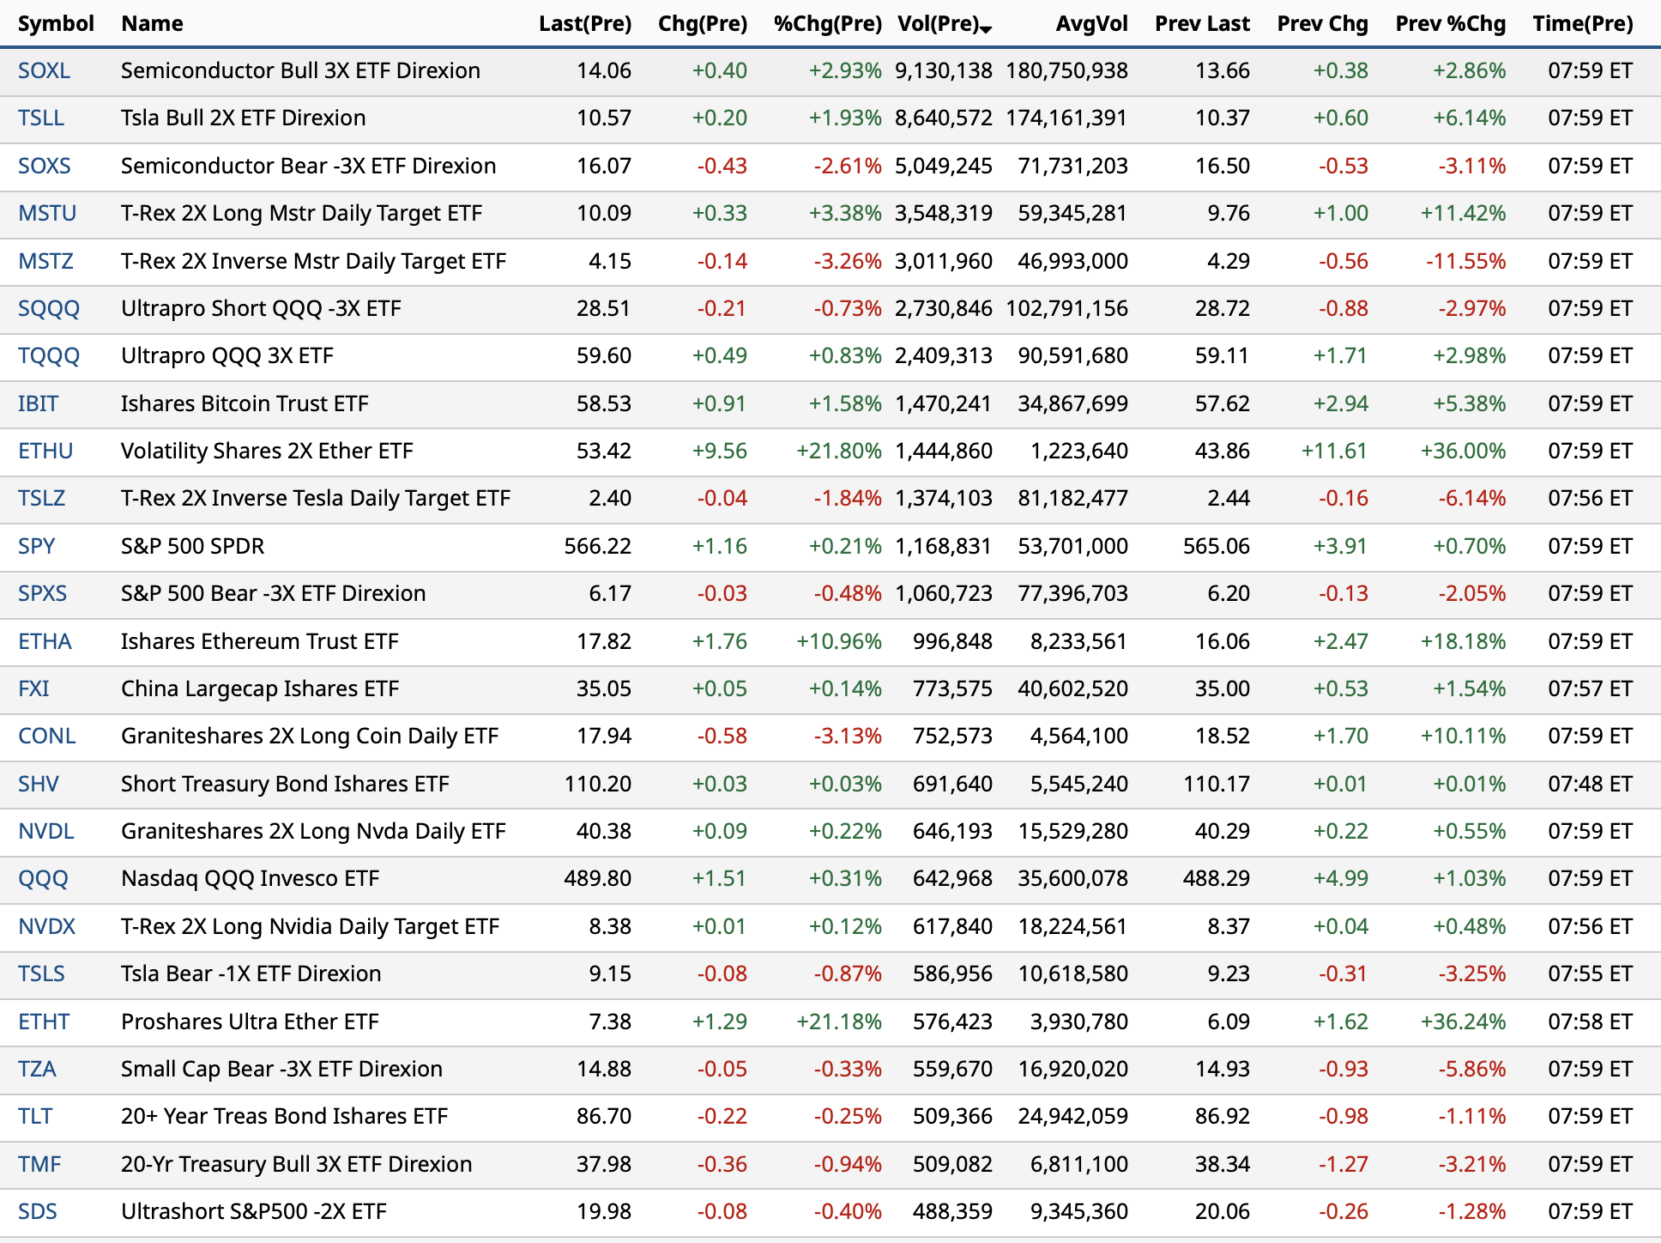
Task: Sort table by Name column header
Action: tap(152, 23)
